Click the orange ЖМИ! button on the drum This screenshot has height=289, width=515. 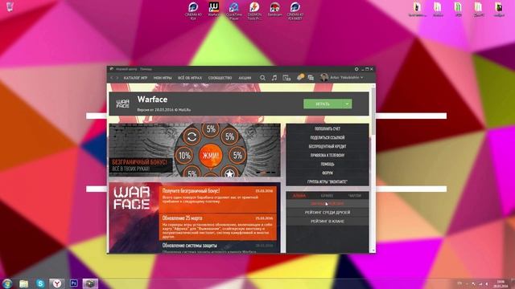[211, 155]
